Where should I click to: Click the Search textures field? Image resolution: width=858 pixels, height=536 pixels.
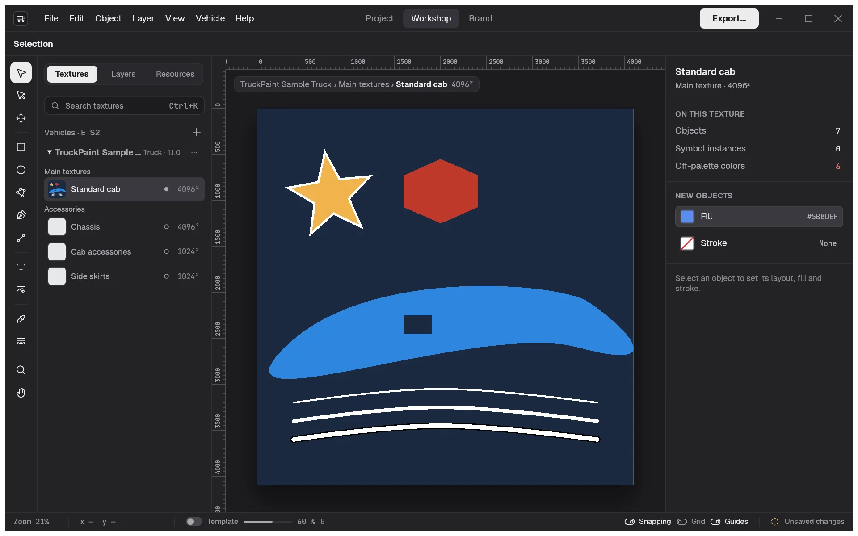(124, 106)
